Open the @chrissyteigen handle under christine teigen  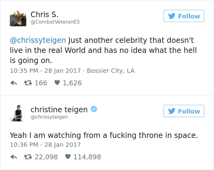49,117
